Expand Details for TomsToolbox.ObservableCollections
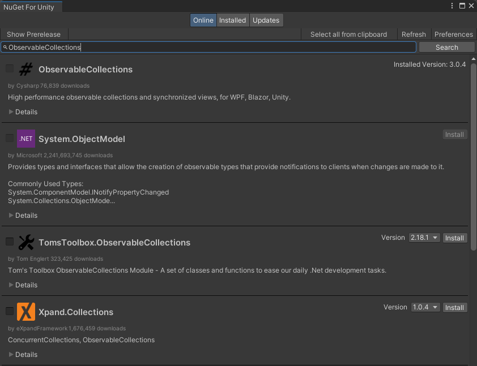 [x=23, y=285]
